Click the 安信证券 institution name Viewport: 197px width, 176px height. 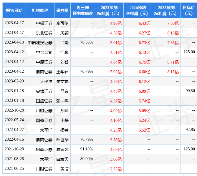[44, 91]
